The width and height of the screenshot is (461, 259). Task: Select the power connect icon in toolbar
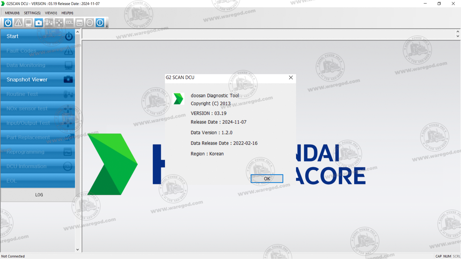7,22
